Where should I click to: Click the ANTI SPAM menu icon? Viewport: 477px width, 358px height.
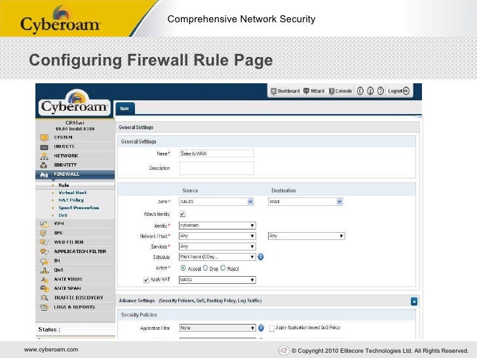pos(45,288)
